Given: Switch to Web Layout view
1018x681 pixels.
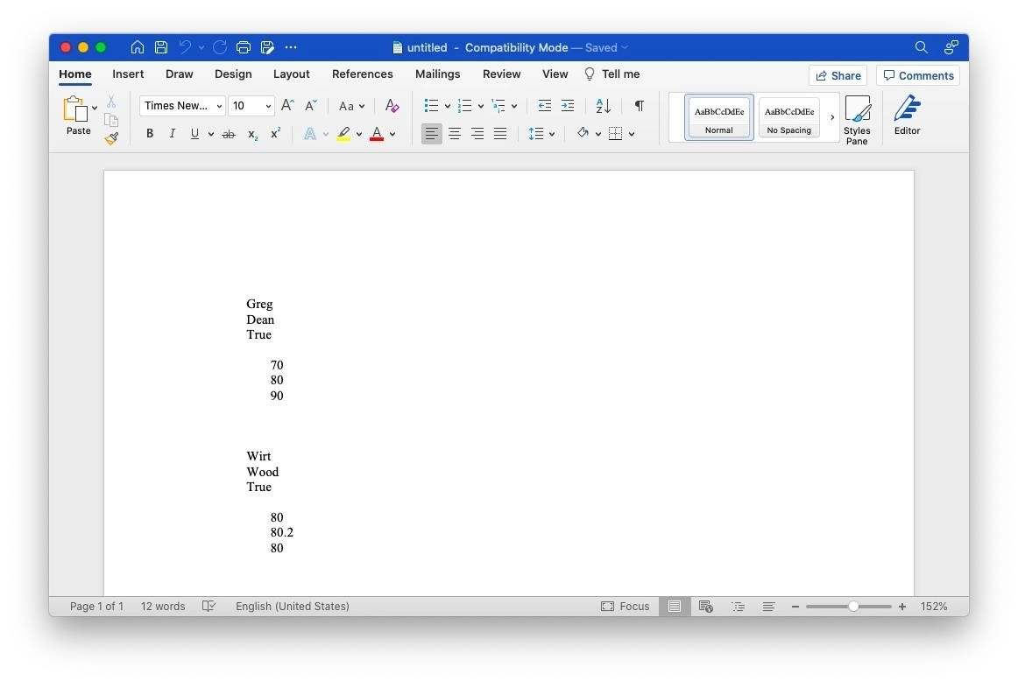Looking at the screenshot, I should pyautogui.click(x=706, y=607).
